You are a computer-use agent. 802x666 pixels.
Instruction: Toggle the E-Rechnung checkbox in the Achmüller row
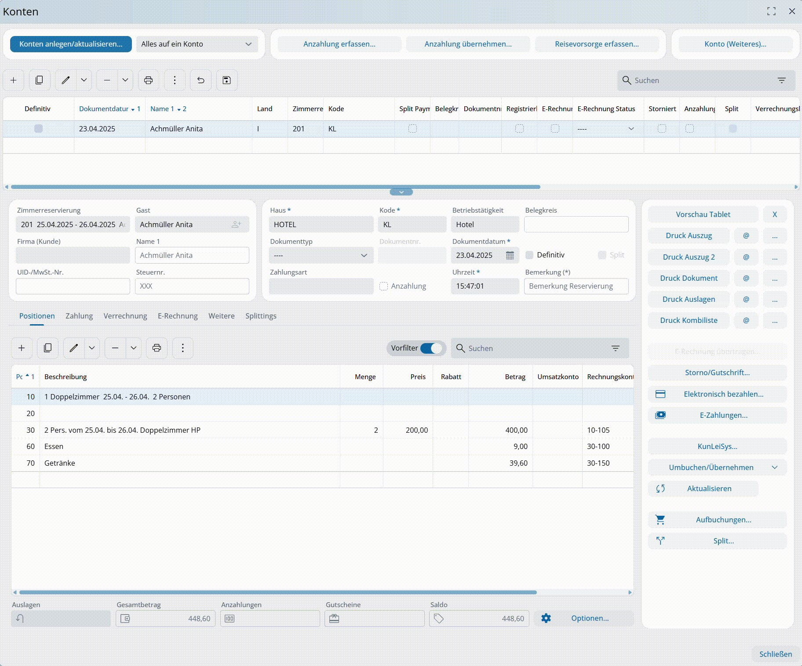tap(555, 129)
